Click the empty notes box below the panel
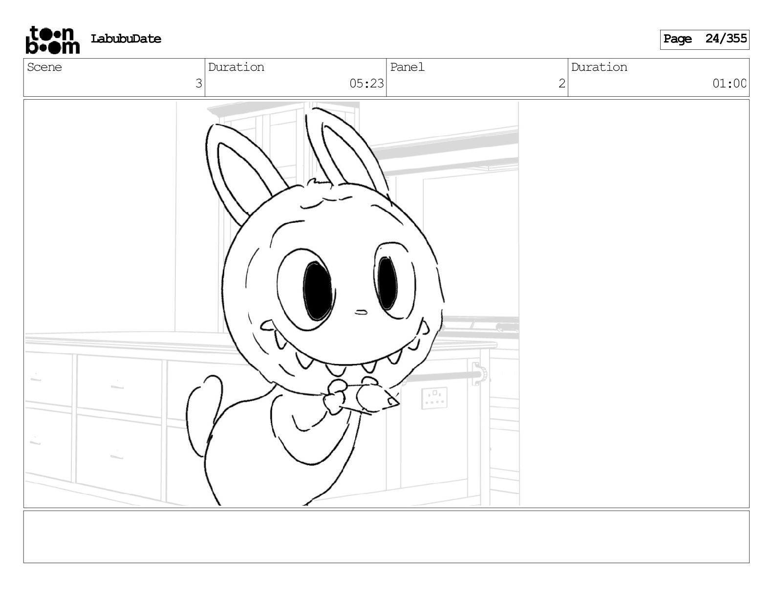Viewport: 774px width, 598px height. tap(386, 536)
